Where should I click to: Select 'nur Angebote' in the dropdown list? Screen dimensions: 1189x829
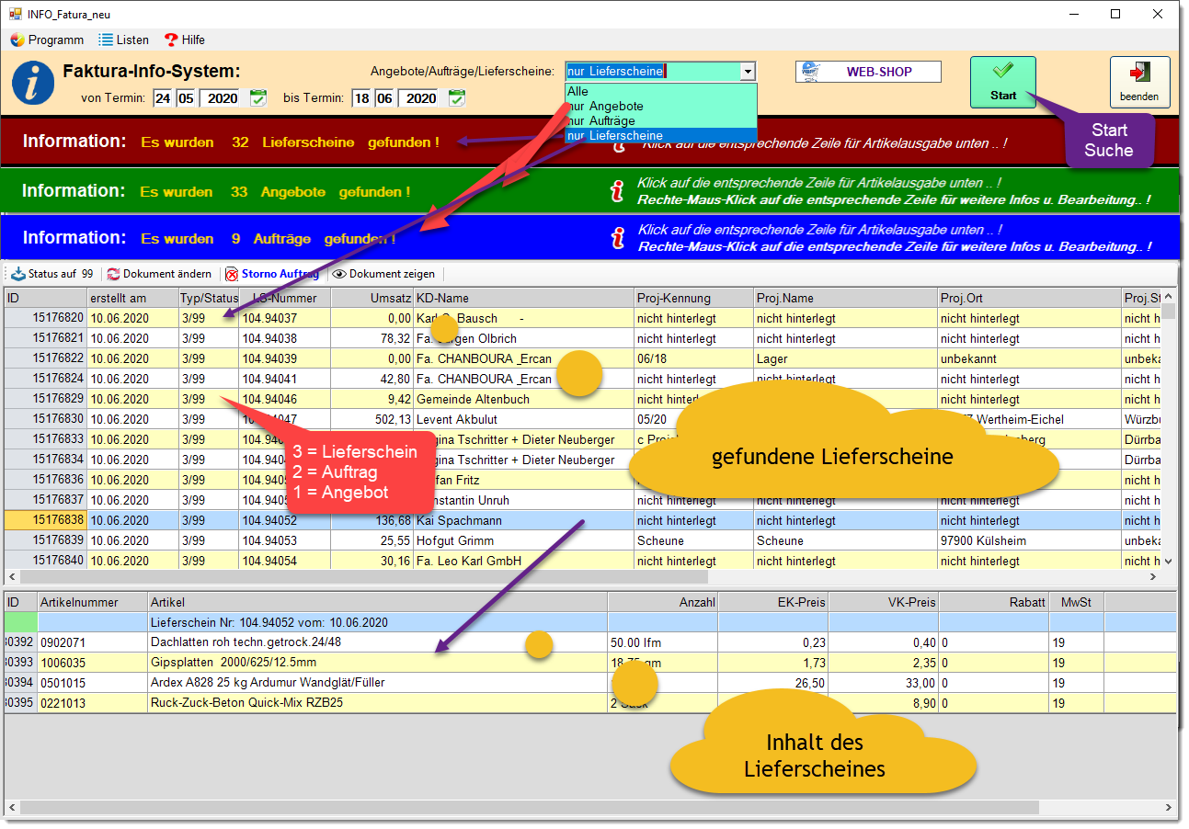[x=660, y=106]
